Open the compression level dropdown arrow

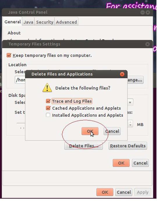[130, 102]
